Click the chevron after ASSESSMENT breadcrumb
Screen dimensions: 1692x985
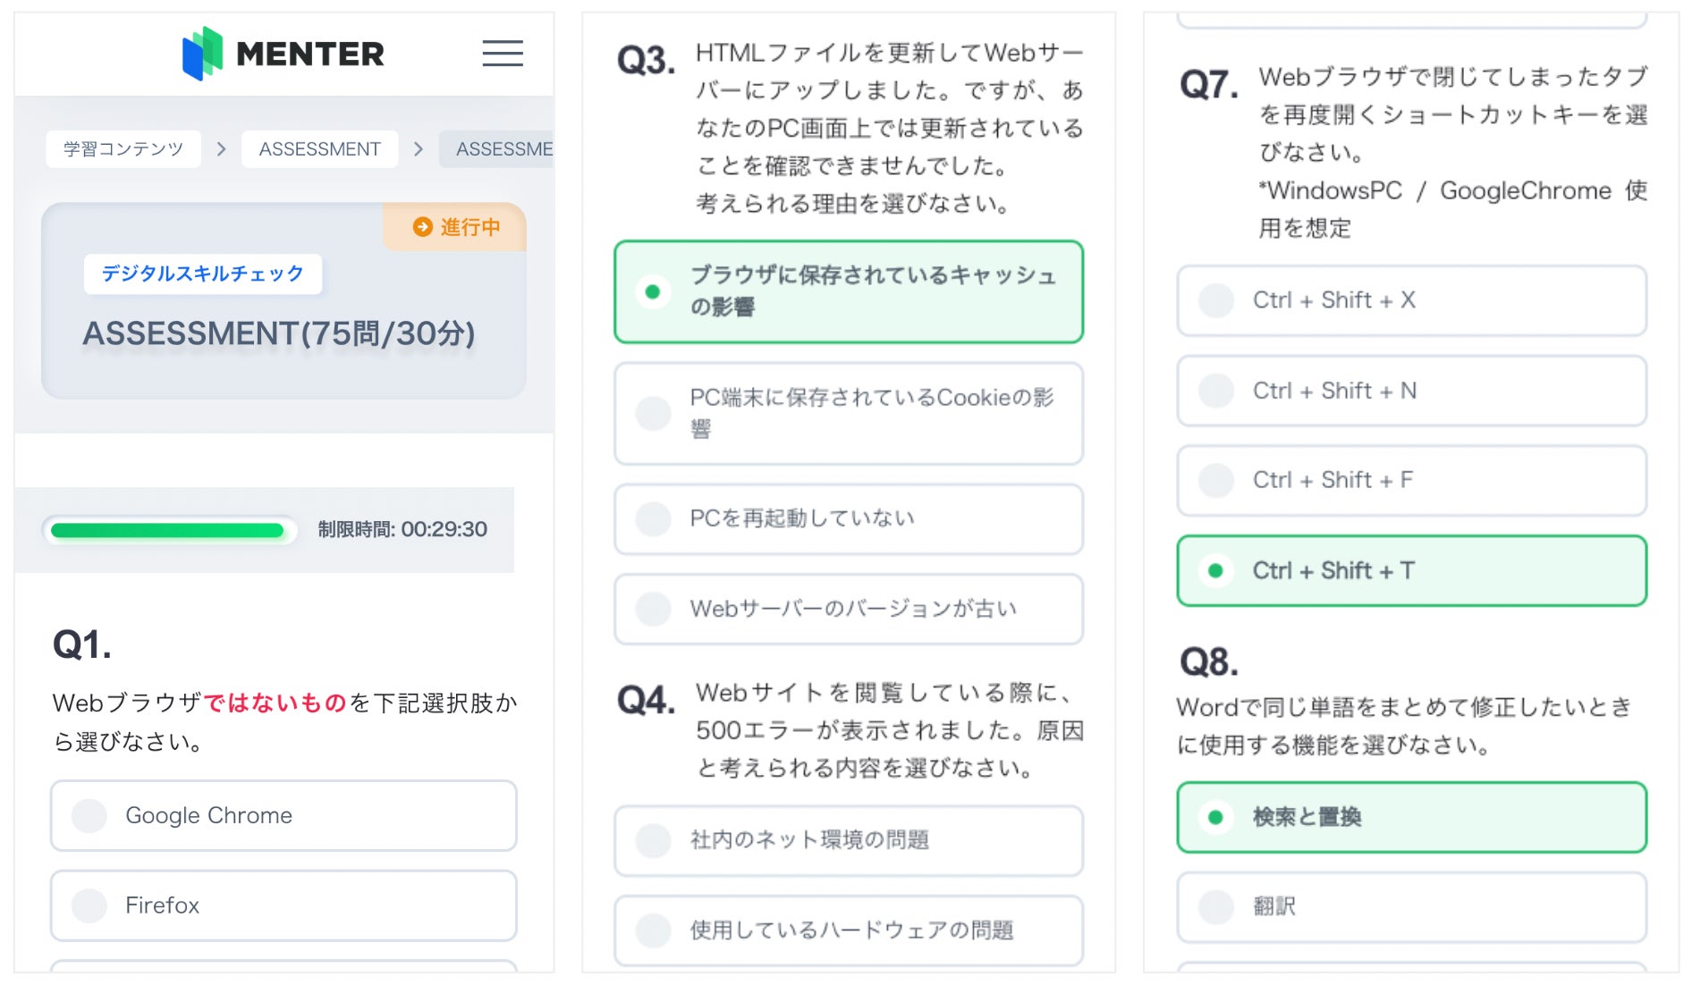[x=418, y=149]
